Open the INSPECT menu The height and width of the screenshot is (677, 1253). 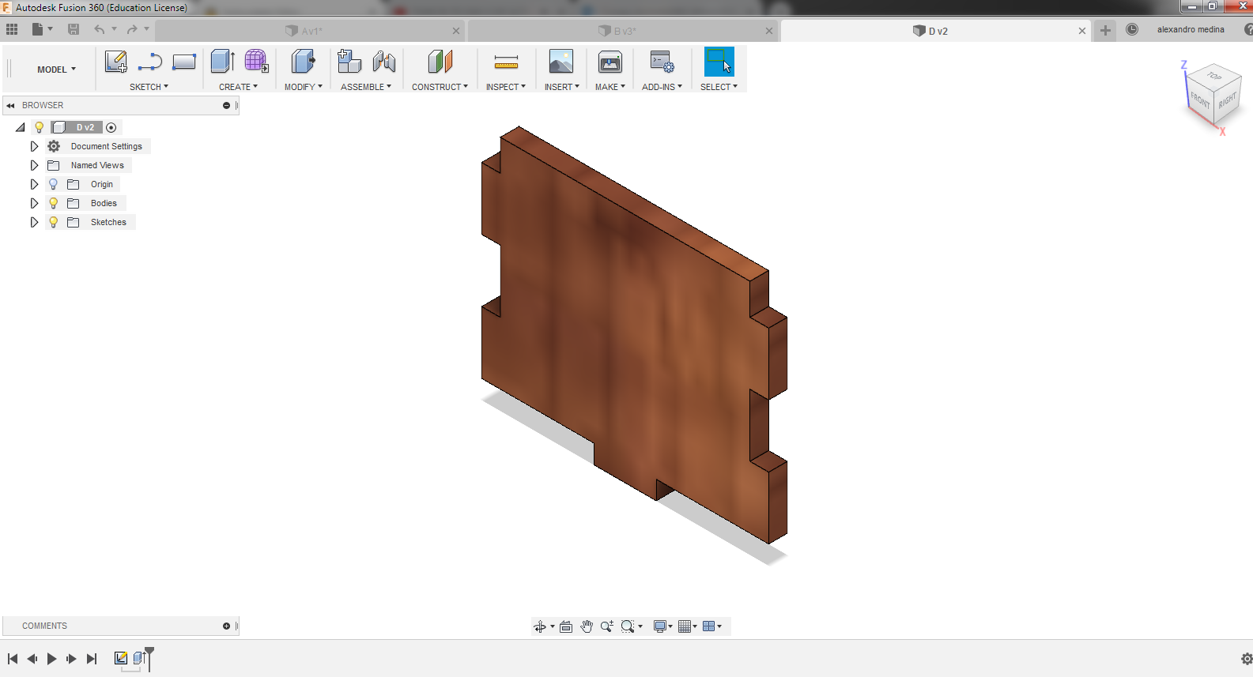(x=506, y=87)
